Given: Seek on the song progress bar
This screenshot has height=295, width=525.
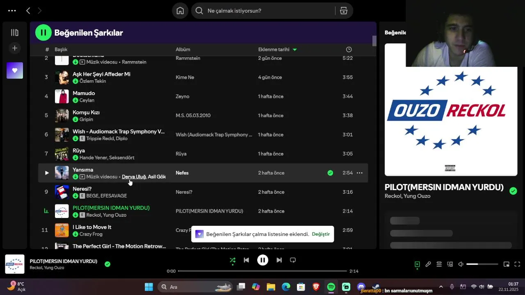Looking at the screenshot, I should (262, 271).
